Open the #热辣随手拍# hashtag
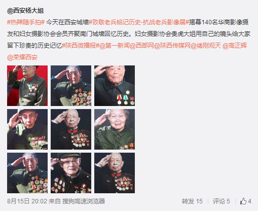Image resolution: width=258 pixels, height=211 pixels. pyautogui.click(x=26, y=22)
